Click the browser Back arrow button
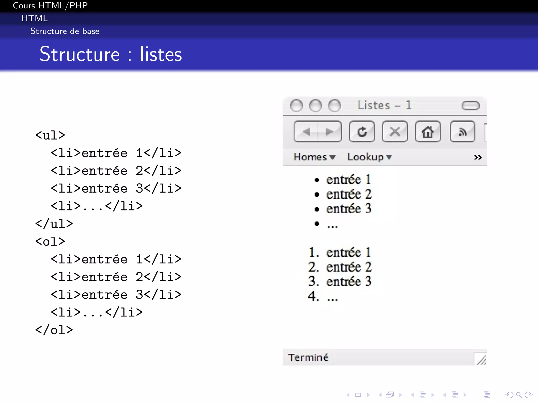Screen dimensions: 538x403 tap(306, 131)
